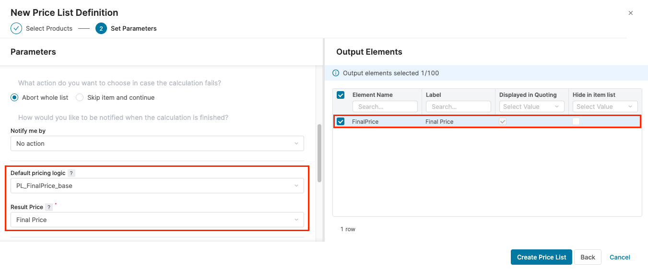Go to Select Products step
Image resolution: width=648 pixels, height=270 pixels.
(x=49, y=28)
